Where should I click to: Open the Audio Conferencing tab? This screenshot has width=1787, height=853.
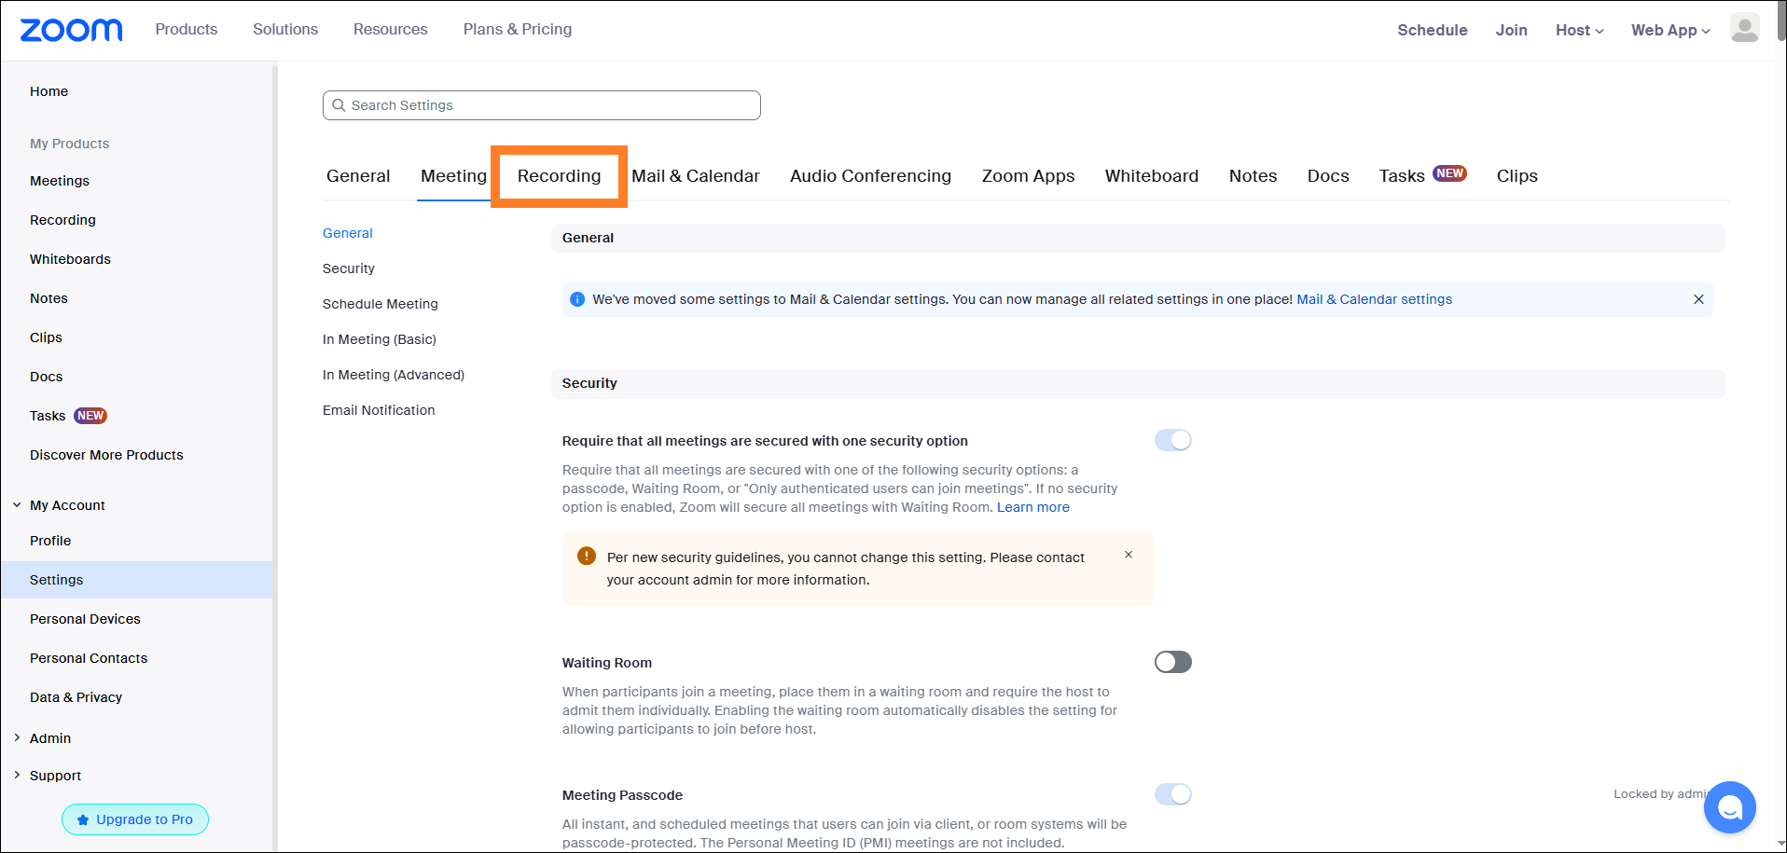point(870,176)
